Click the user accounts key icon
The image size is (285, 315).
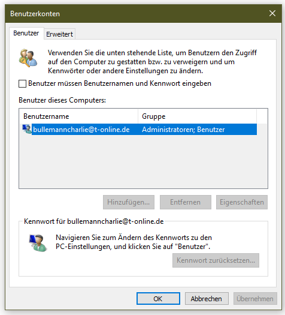coord(28,58)
